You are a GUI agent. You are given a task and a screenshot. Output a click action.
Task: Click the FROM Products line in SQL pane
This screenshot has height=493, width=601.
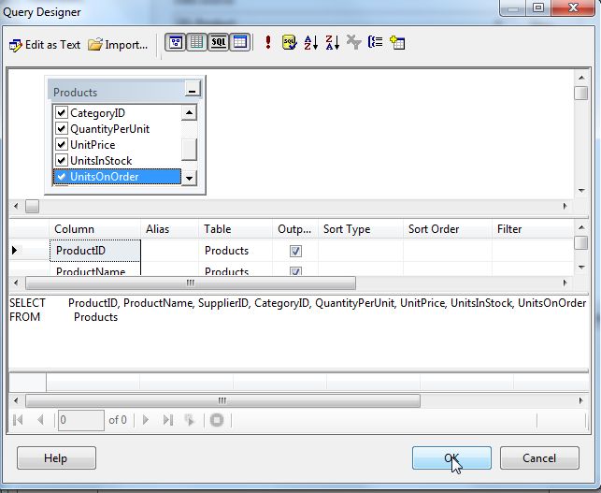click(x=64, y=317)
